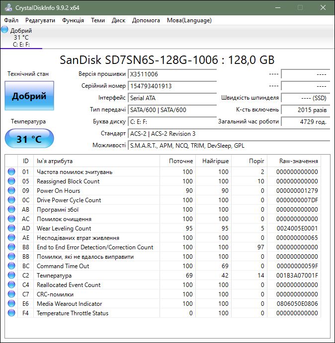Click the standard field ACS-2 Revision 3
This screenshot has height=343, width=335.
(229, 134)
